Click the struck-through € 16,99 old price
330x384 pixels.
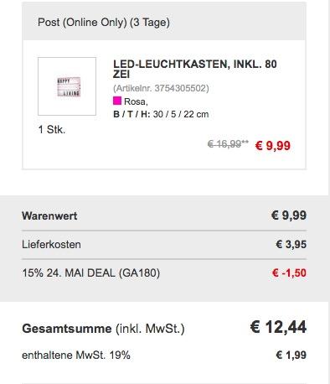click(x=228, y=144)
